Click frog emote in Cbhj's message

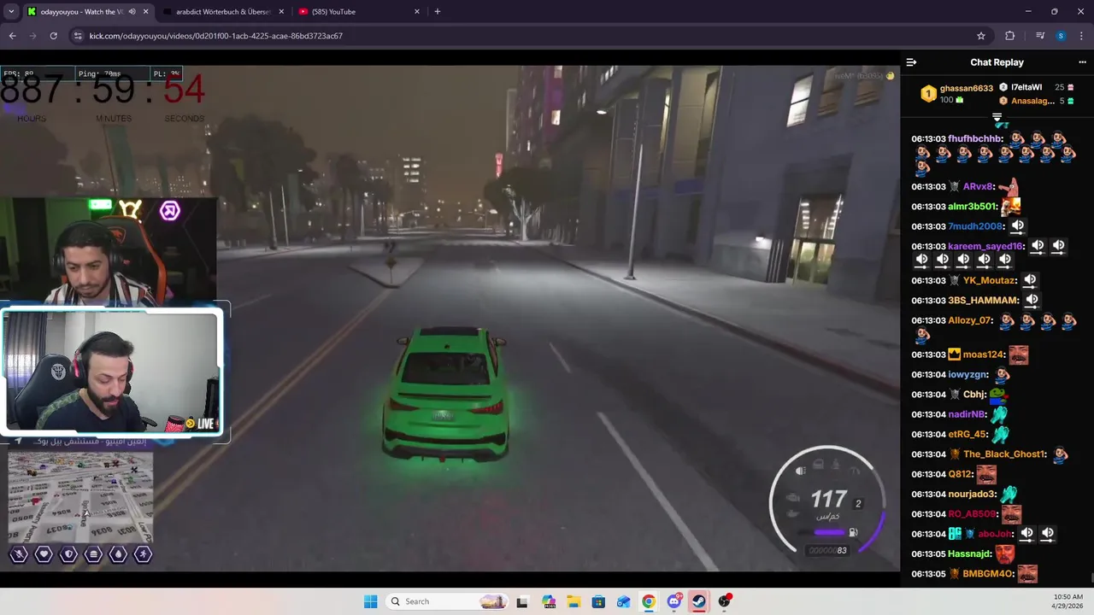pos(997,395)
